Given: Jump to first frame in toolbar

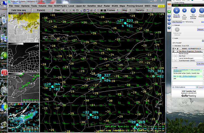Looking at the screenshot, I should (64, 10).
